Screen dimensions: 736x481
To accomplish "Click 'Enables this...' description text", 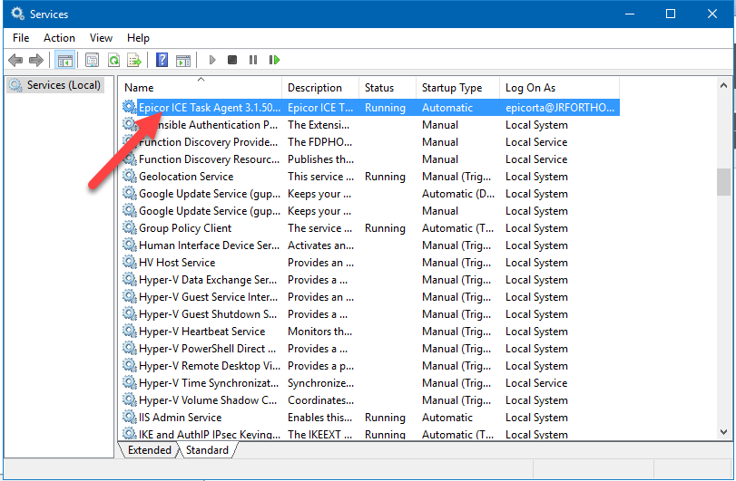I will tap(319, 418).
